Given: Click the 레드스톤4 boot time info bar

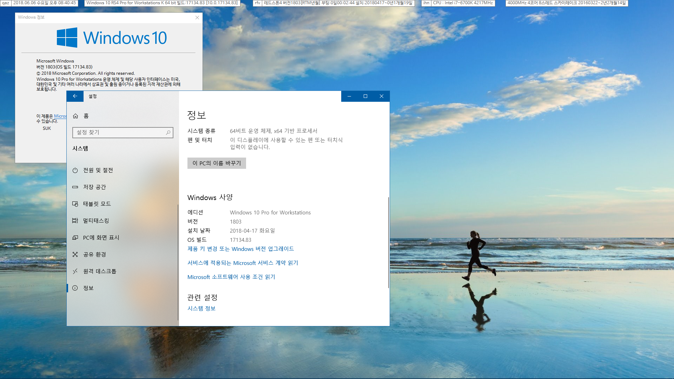Looking at the screenshot, I should point(338,3).
